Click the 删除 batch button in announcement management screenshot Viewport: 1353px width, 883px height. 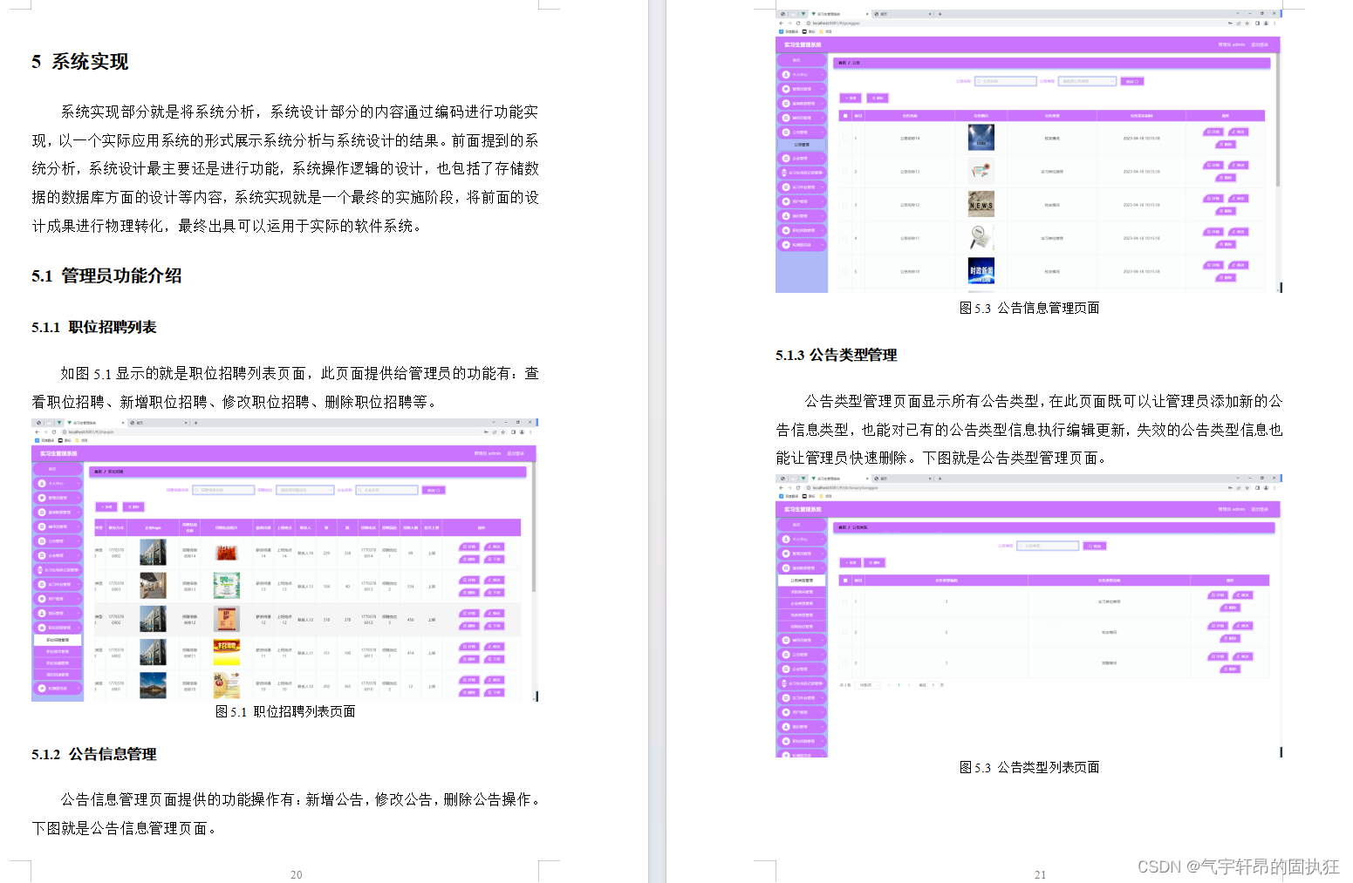[x=878, y=98]
